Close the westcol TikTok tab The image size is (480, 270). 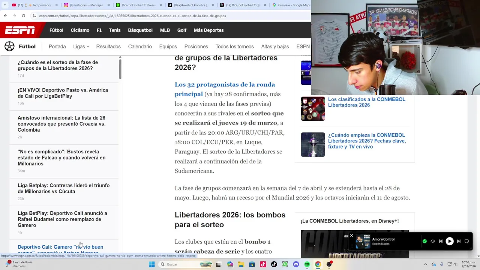pos(213,5)
